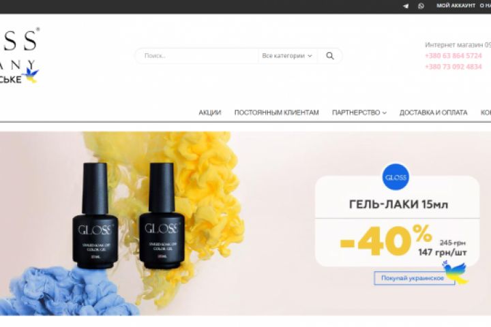Viewport: 491px width, 327px height.
Task: Click the -40% discount banner text
Action: pos(386,241)
